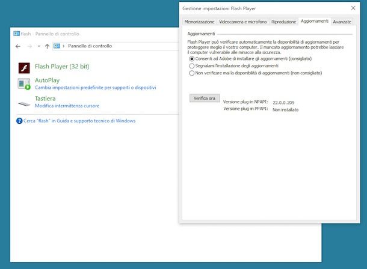Viewport: 367px width, 269px height.
Task: Click the blue help question mark icon
Action: tap(19, 121)
